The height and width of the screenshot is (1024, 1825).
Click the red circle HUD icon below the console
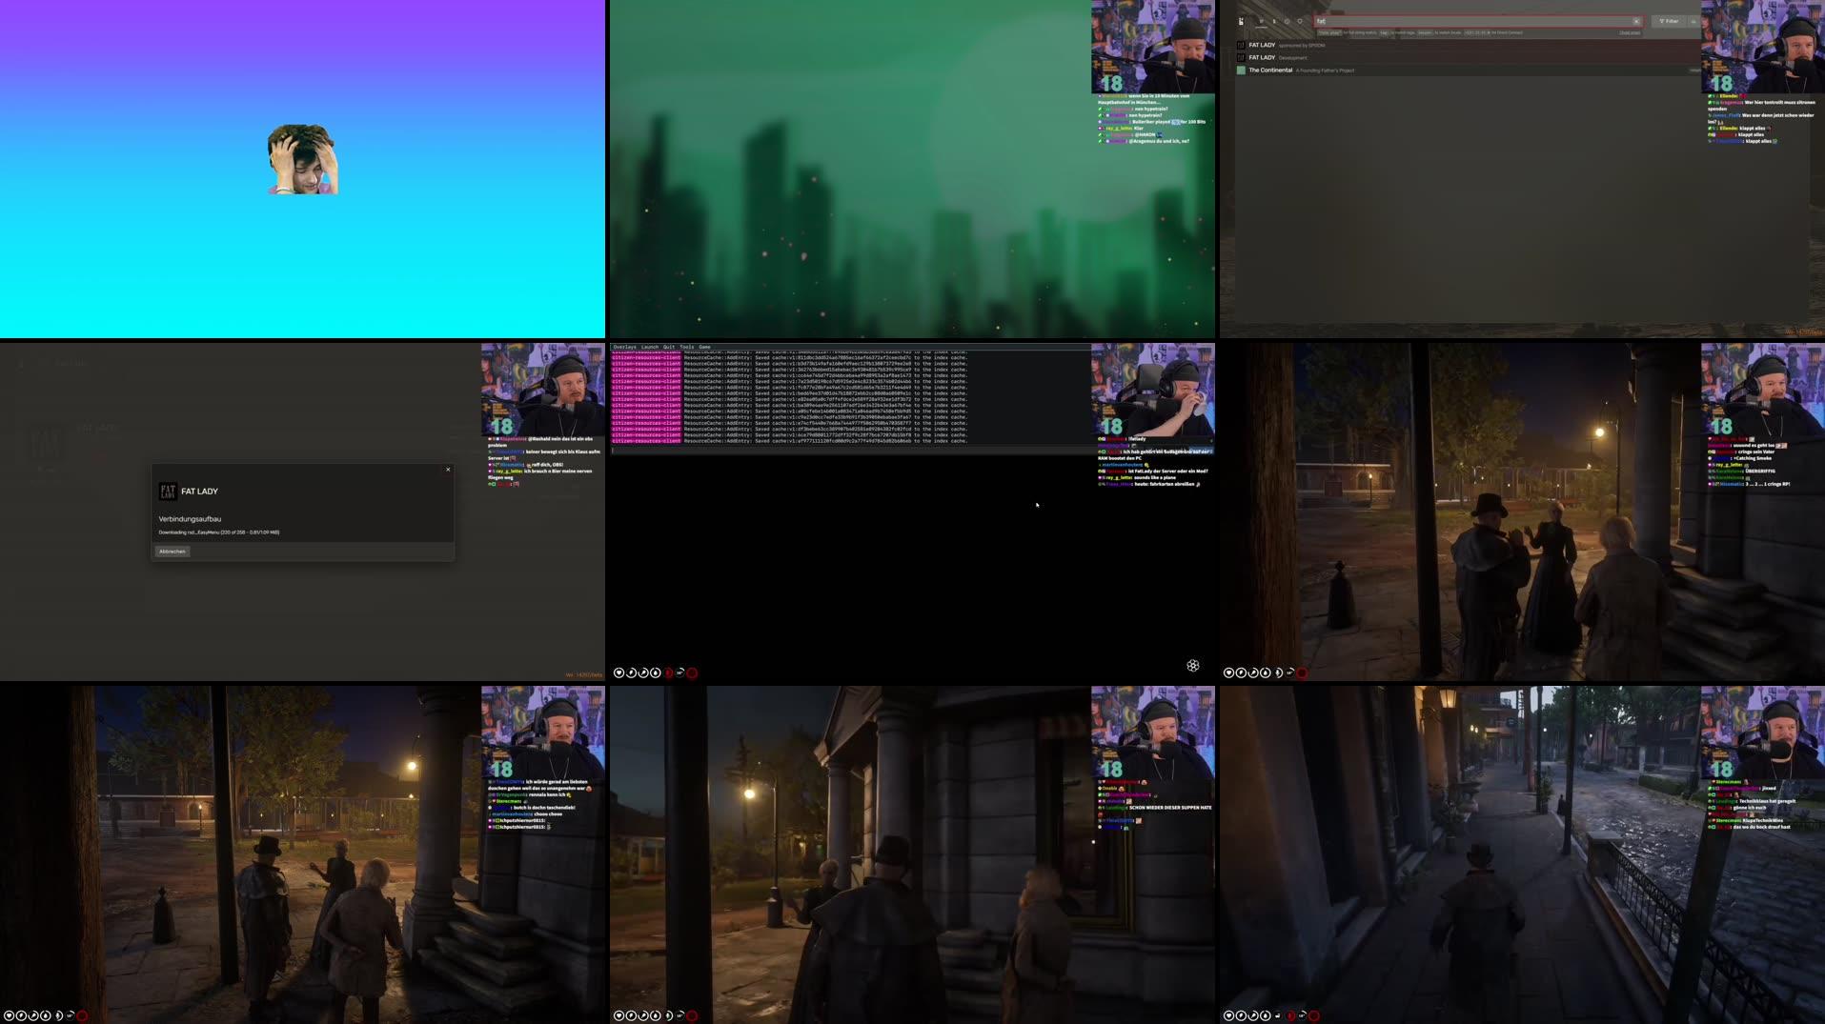click(x=692, y=673)
